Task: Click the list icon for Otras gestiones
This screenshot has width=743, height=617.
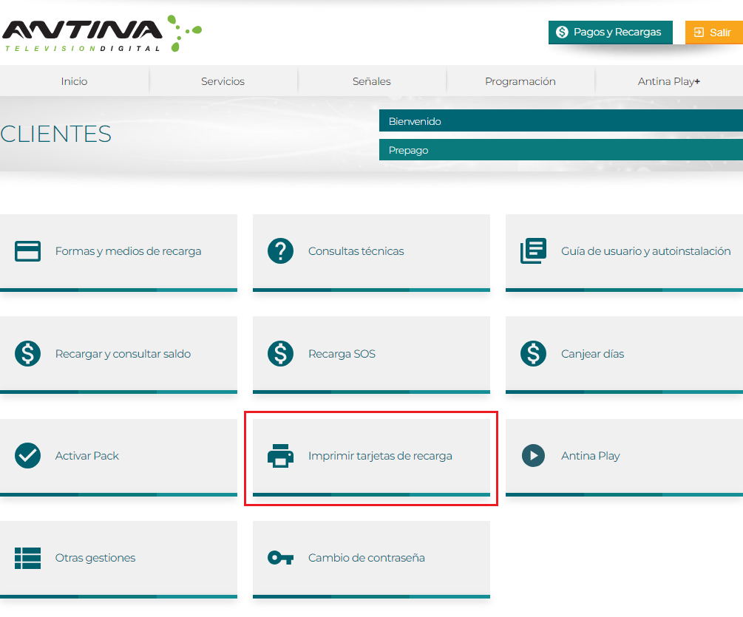Action: (x=27, y=558)
